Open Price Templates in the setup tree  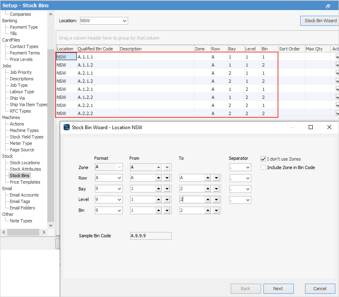tap(25, 182)
